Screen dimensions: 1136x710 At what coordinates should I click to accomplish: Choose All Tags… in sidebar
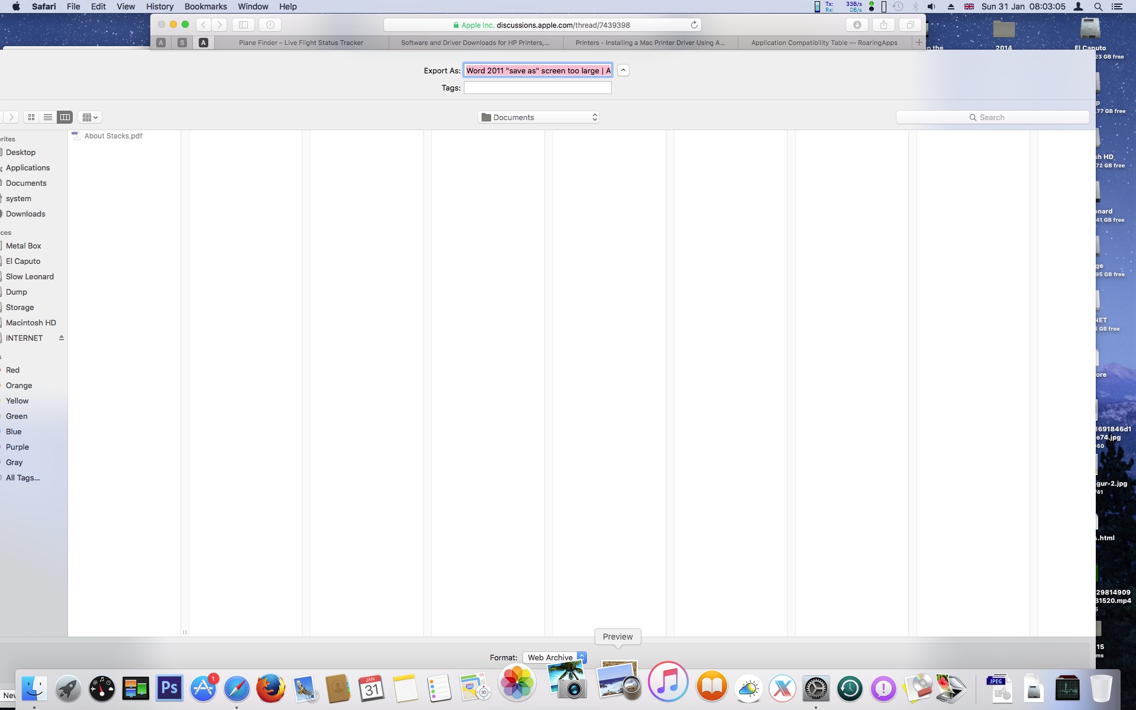click(22, 477)
